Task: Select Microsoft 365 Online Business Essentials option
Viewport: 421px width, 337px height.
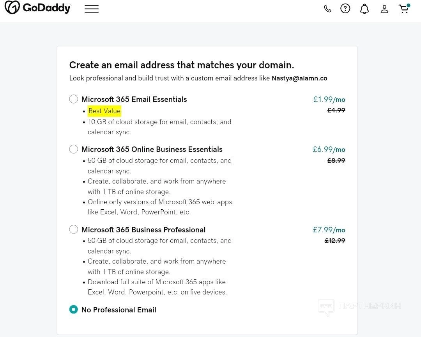Action: pyautogui.click(x=74, y=149)
